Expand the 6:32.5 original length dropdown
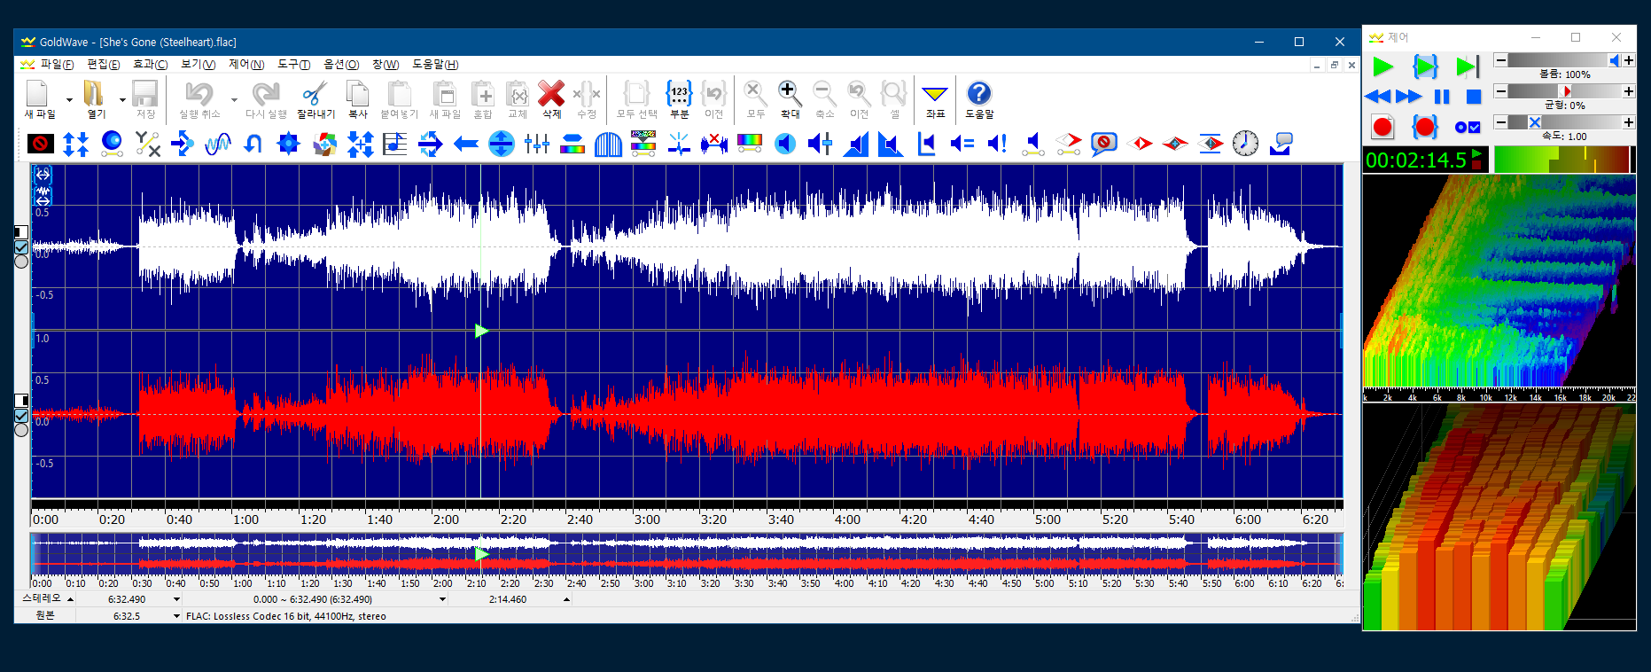Image resolution: width=1651 pixels, height=672 pixels. coord(176,616)
